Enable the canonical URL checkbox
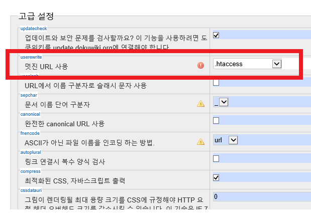Screen dimensions: 311x221 (216, 120)
